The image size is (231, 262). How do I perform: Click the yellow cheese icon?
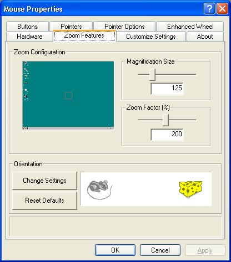coord(190,189)
